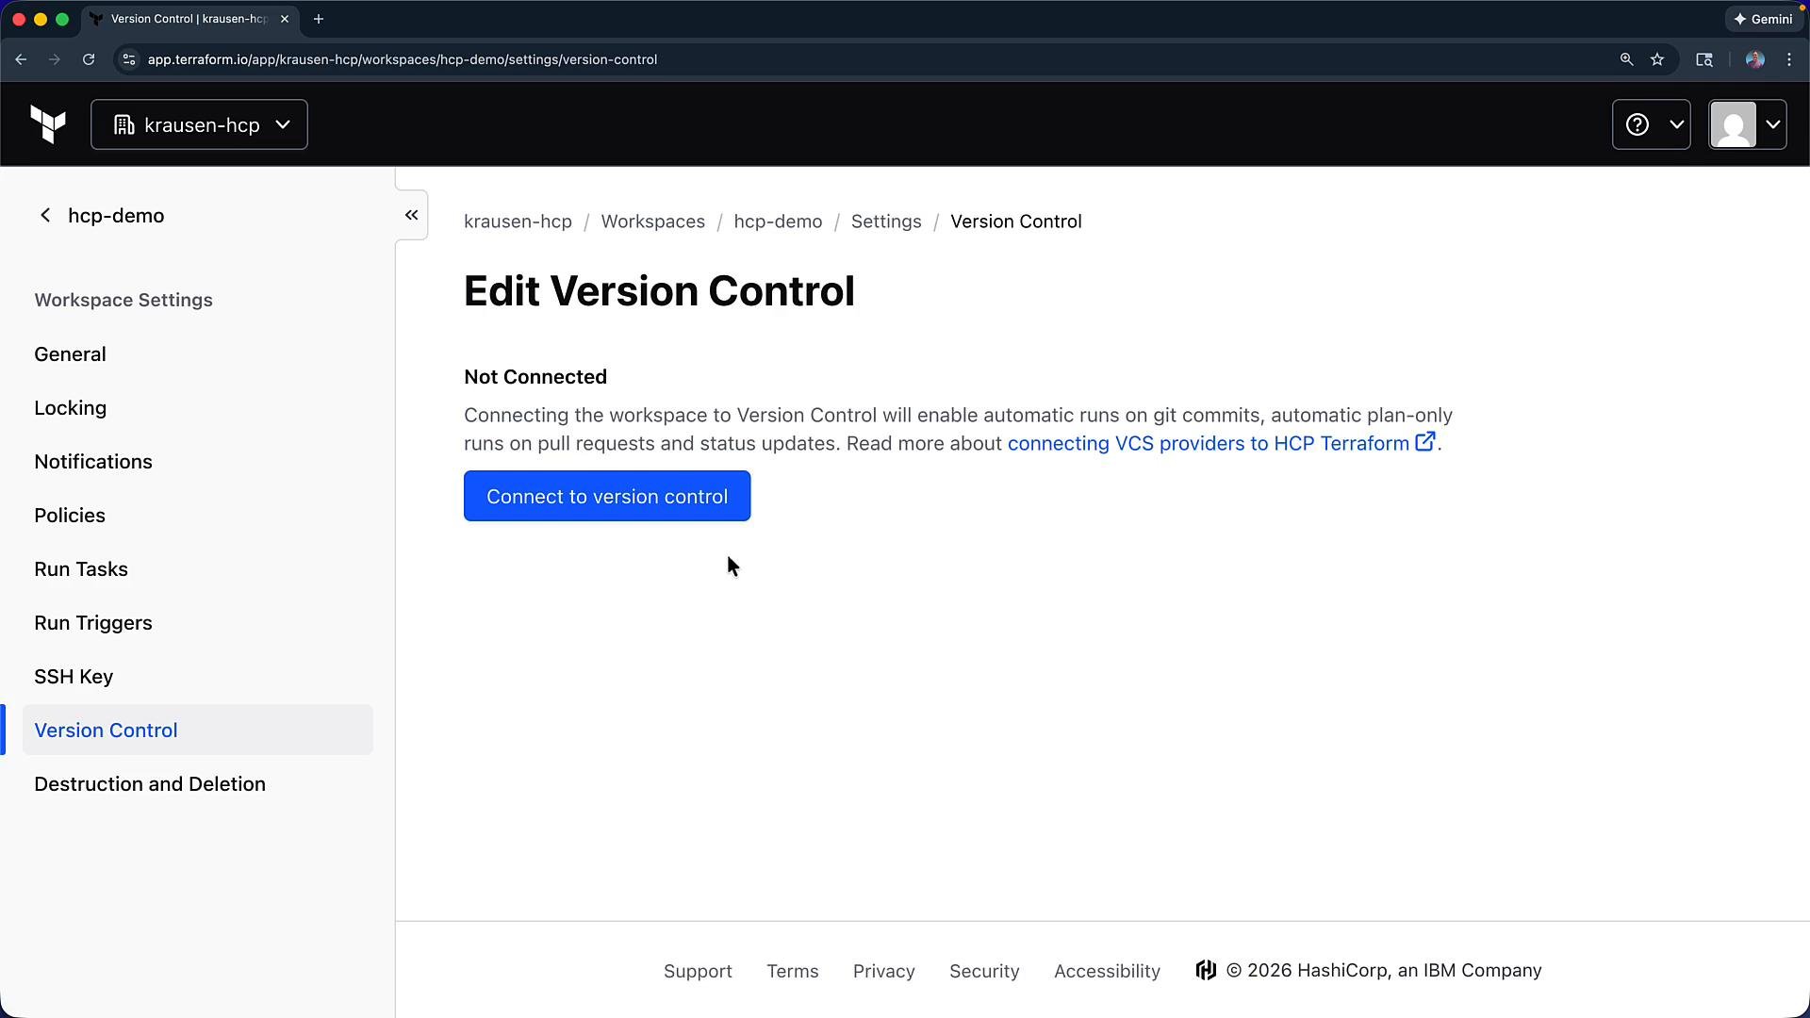Open the help menu question-mark dropdown
Viewport: 1810px width, 1018px height.
click(1652, 124)
